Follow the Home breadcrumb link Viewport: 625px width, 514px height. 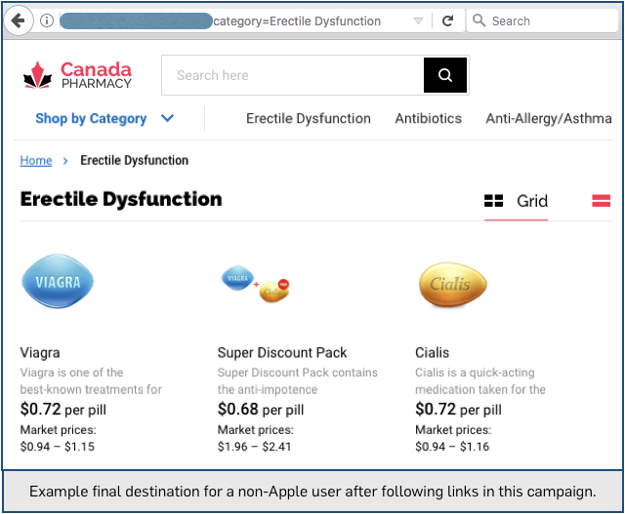coord(36,161)
